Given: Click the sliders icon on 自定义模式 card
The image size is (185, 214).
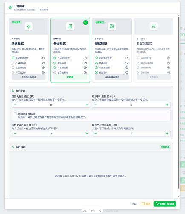Looking at the screenshot, I should [x=153, y=26].
